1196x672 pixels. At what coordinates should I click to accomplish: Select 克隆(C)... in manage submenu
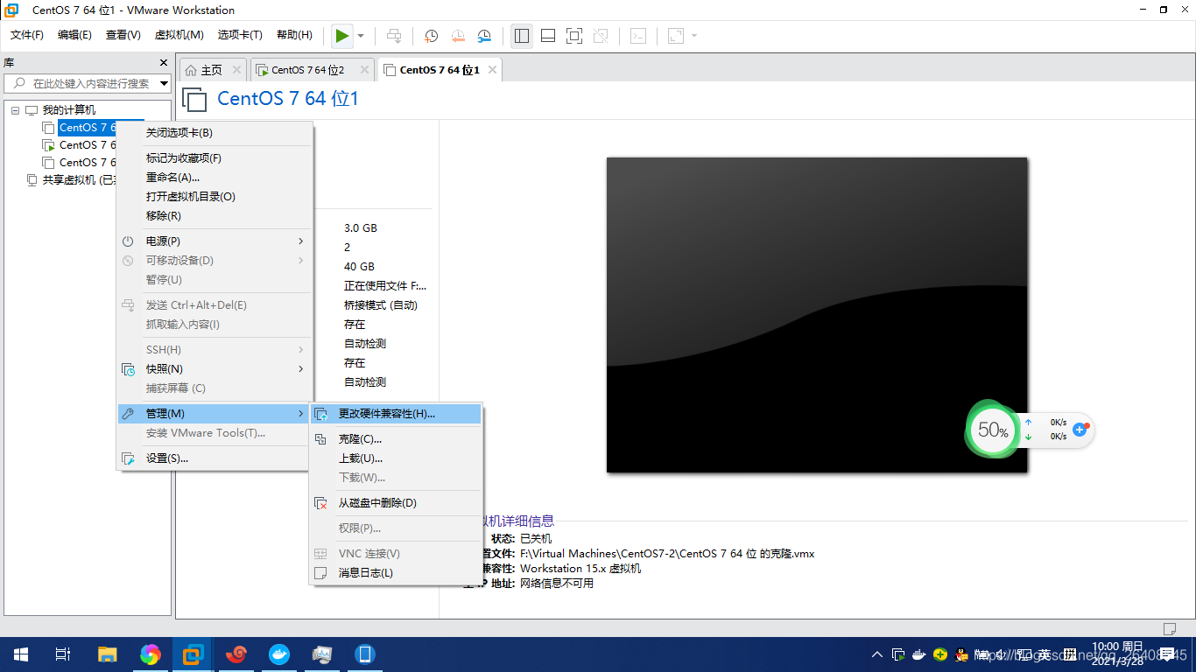tap(396, 439)
